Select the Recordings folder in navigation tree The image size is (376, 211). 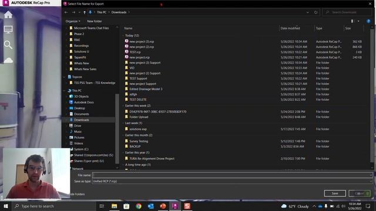pyautogui.click(x=81, y=46)
